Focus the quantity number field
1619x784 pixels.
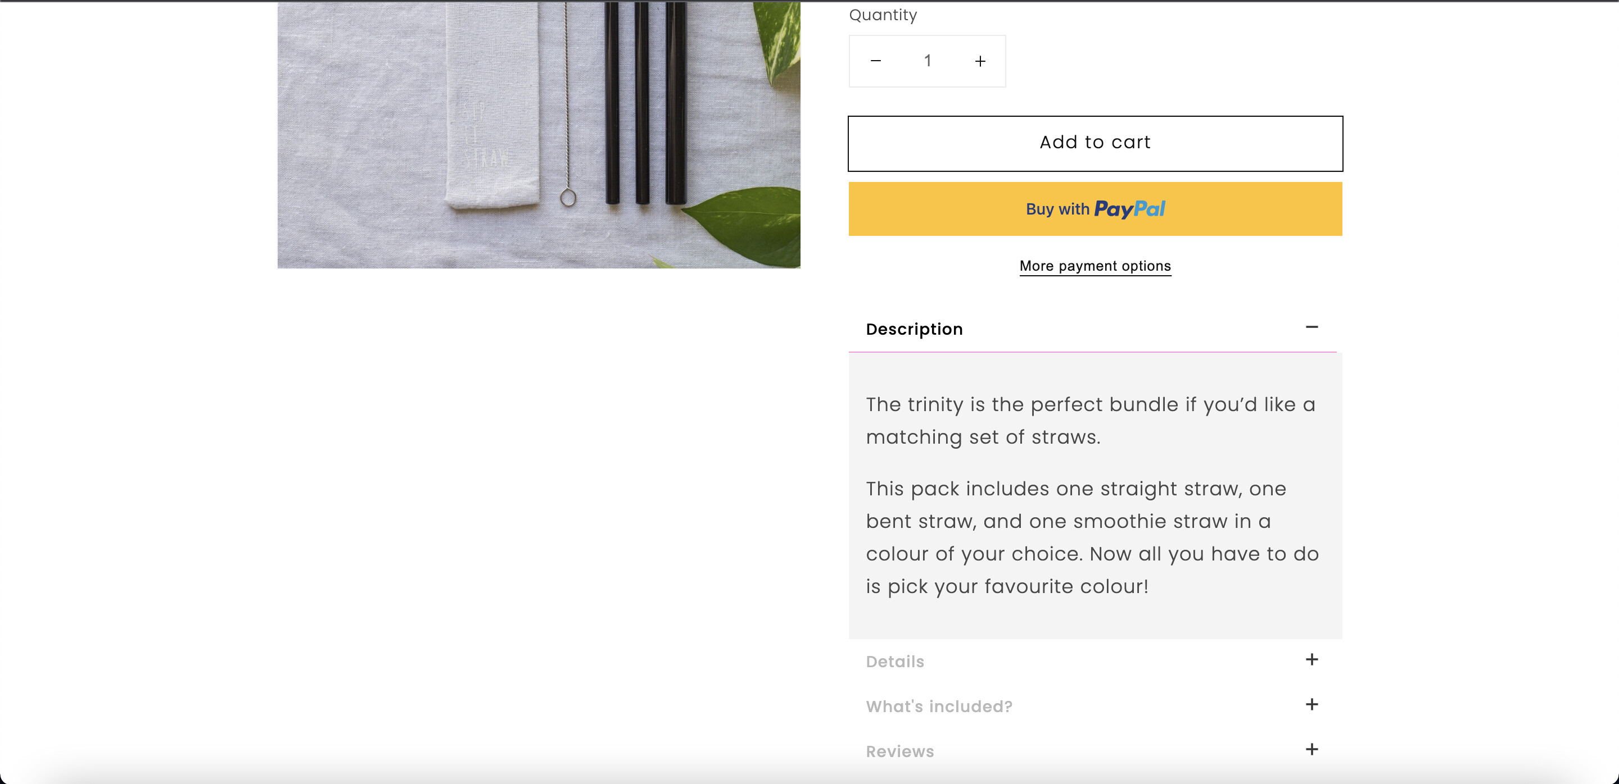click(928, 61)
